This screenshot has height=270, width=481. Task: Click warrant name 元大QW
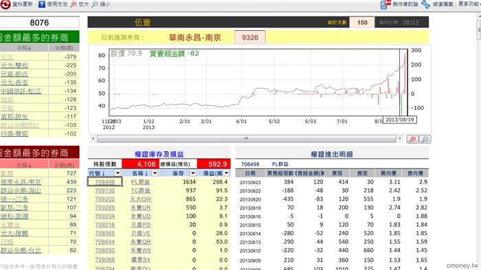point(141,199)
